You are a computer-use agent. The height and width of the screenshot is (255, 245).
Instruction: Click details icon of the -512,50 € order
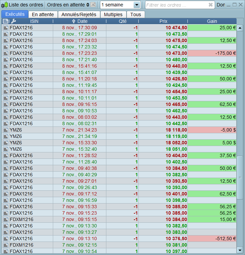pyautogui.click(x=5, y=239)
